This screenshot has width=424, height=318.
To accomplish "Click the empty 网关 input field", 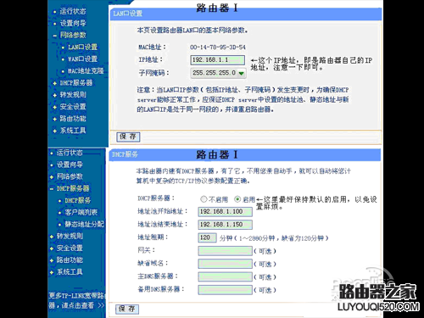I will point(225,251).
